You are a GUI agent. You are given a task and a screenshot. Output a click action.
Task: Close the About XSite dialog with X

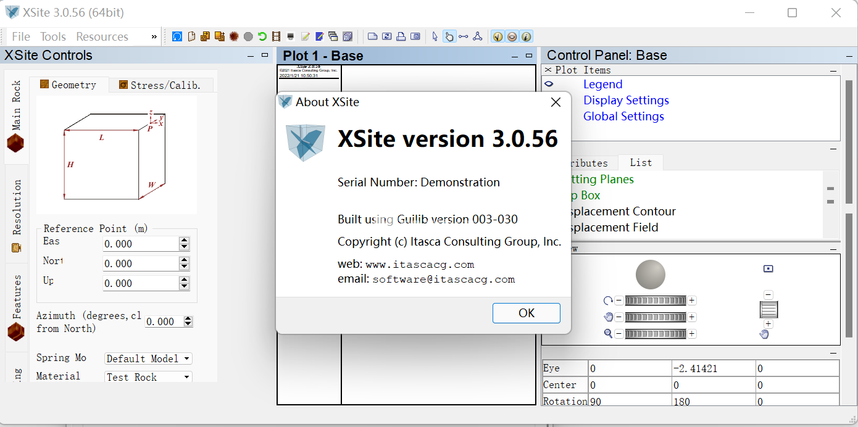[556, 102]
